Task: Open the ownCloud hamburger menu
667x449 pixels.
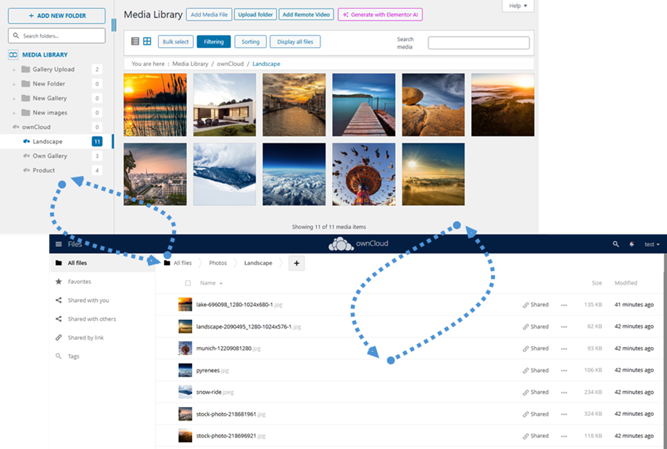Action: click(59, 244)
